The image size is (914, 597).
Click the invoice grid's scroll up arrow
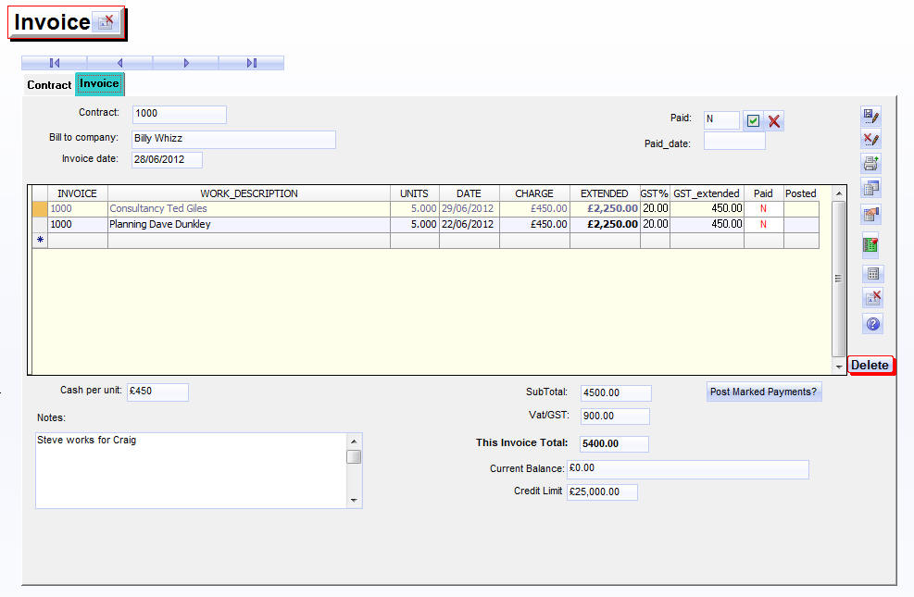tap(839, 193)
